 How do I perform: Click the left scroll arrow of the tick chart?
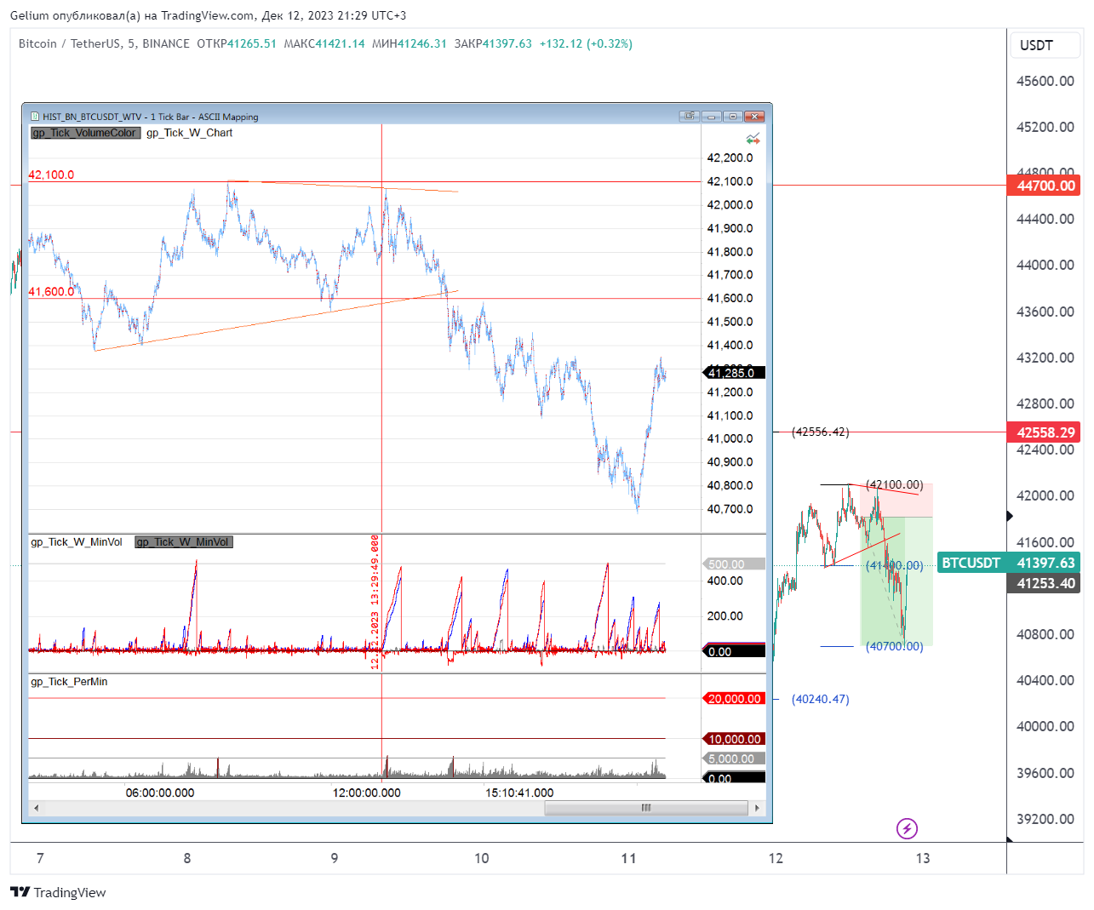click(36, 808)
